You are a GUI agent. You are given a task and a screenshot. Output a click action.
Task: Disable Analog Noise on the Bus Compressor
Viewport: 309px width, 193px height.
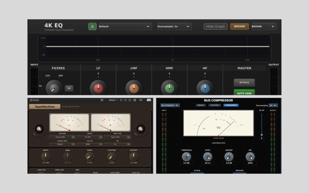pyautogui.click(x=231, y=105)
